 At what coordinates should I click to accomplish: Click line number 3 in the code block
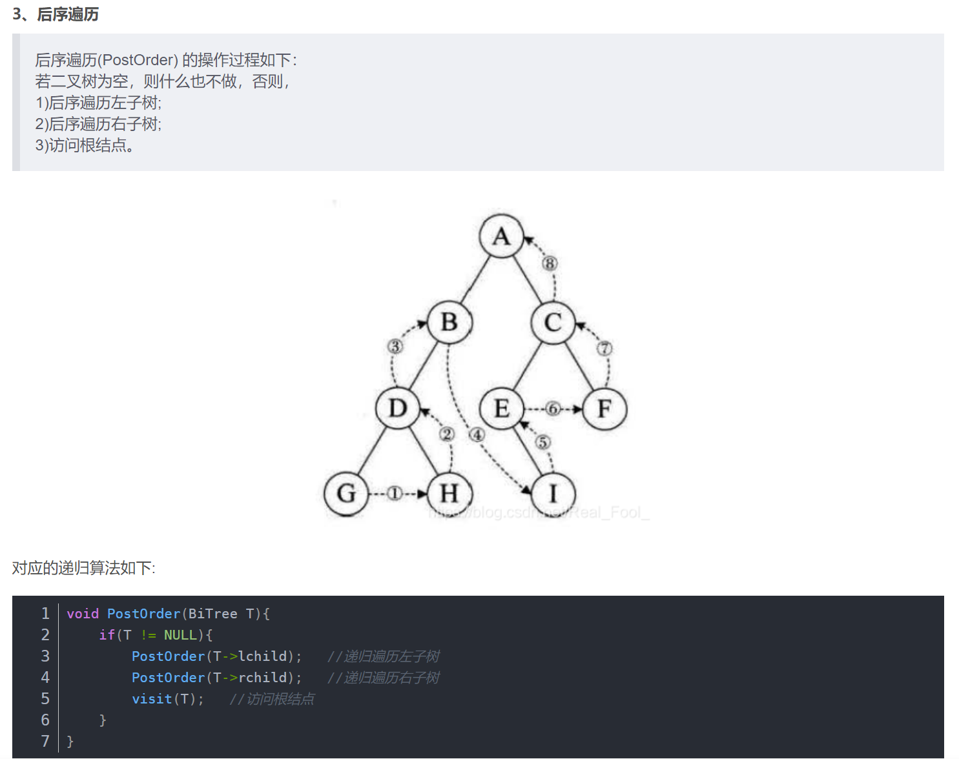45,656
